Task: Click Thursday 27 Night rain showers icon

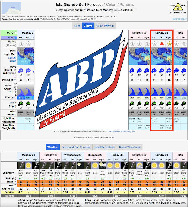Action: (102, 165)
